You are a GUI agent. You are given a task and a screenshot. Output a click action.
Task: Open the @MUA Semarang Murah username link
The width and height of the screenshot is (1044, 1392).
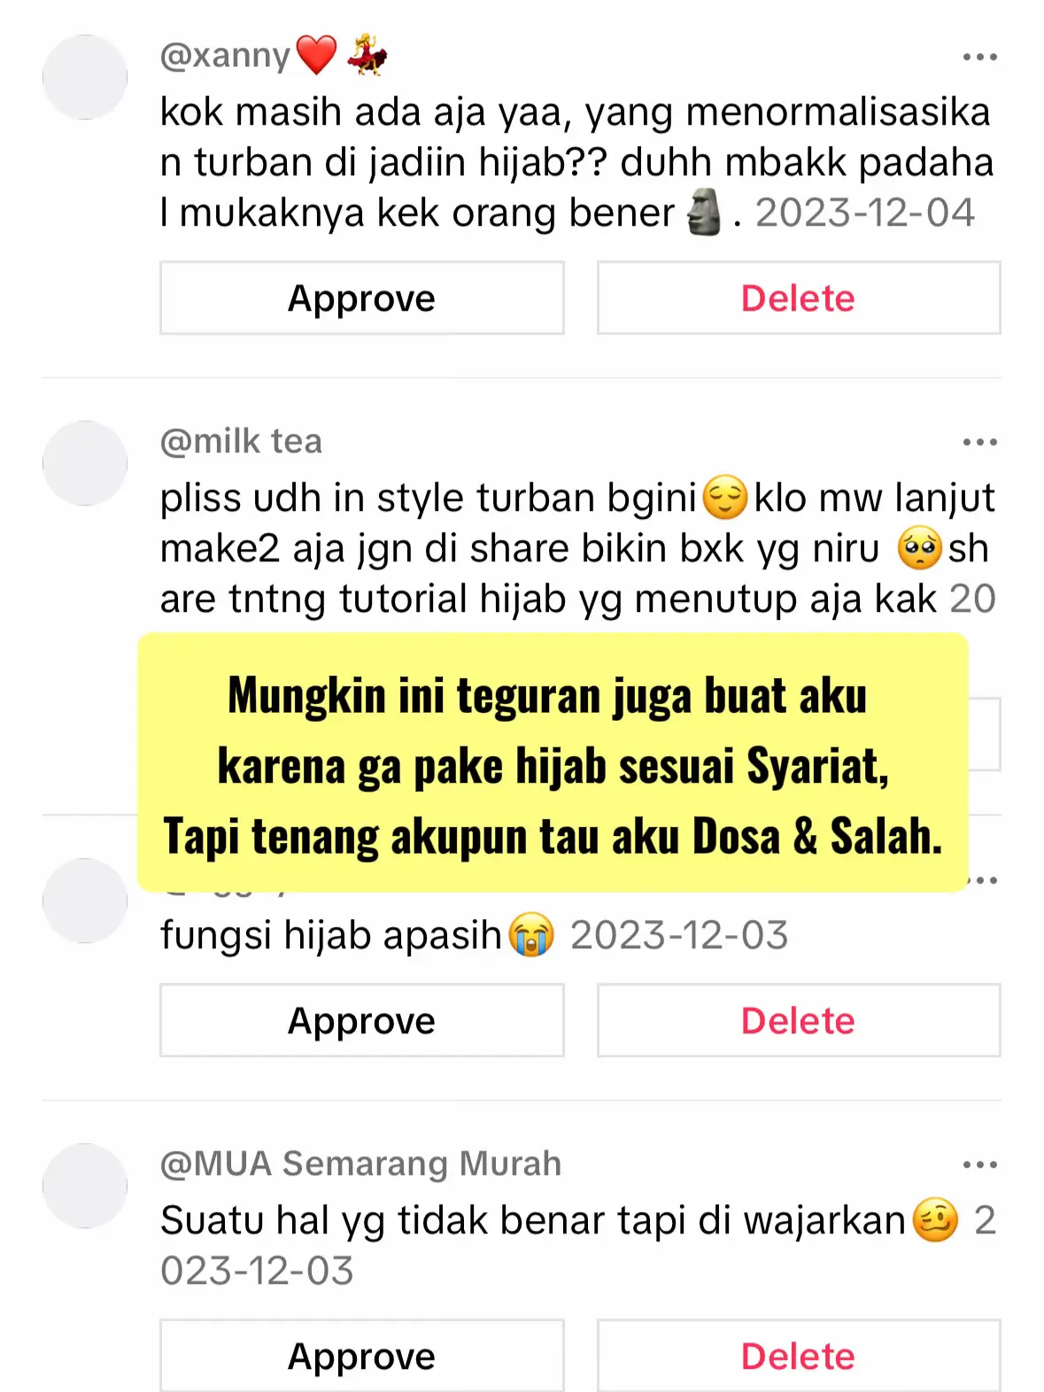pyautogui.click(x=360, y=1164)
